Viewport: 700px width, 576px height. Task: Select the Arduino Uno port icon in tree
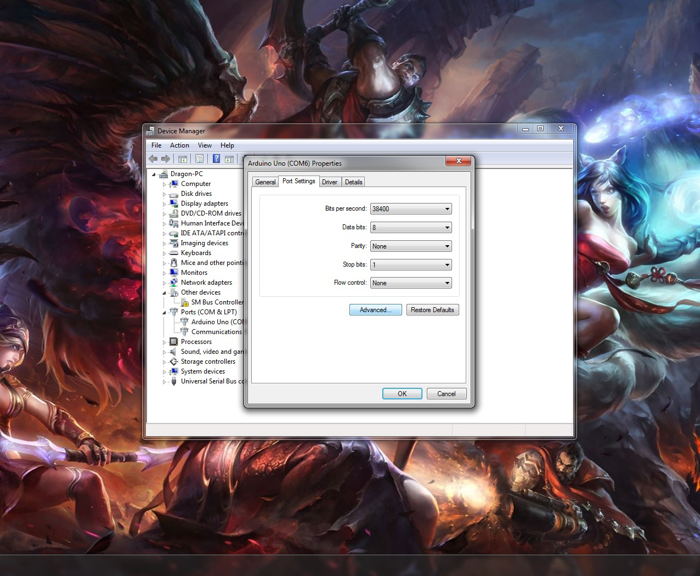185,322
